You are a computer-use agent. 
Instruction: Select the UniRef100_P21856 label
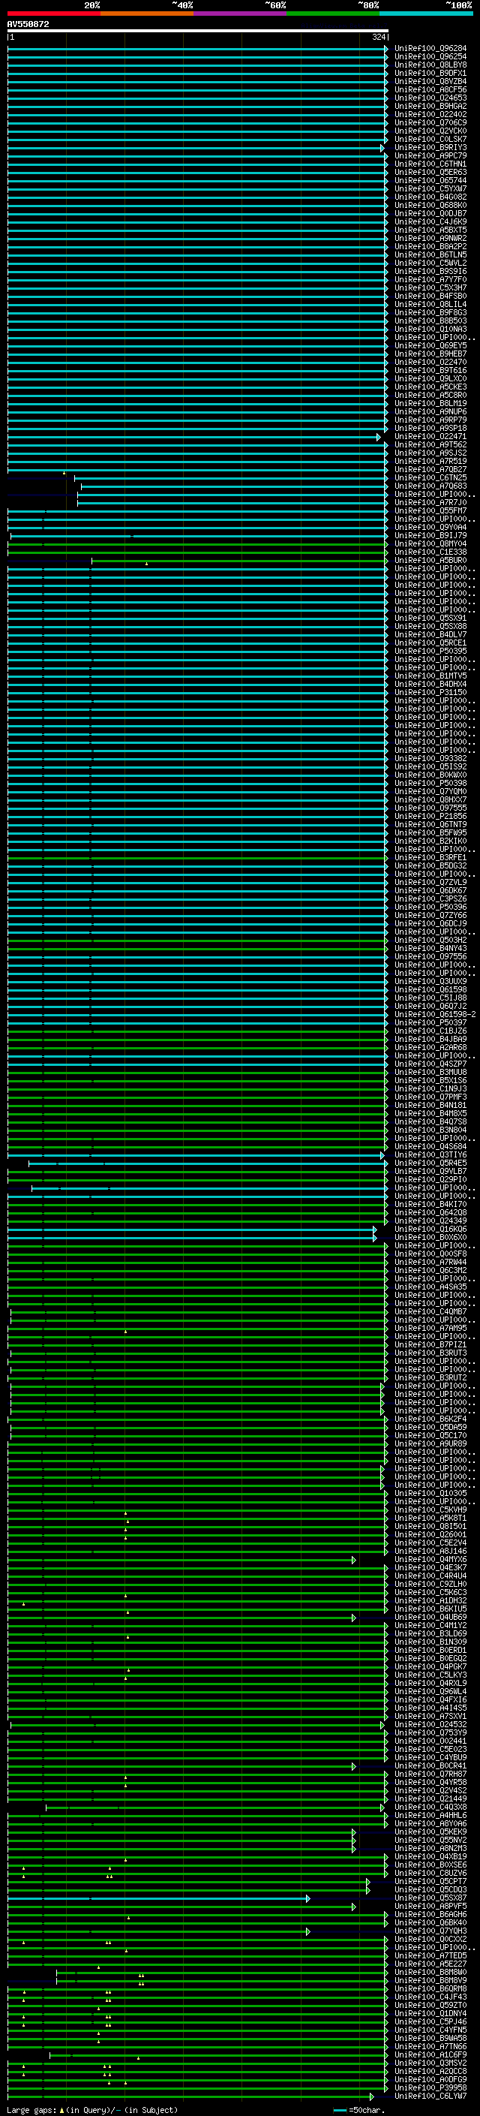coord(430,817)
